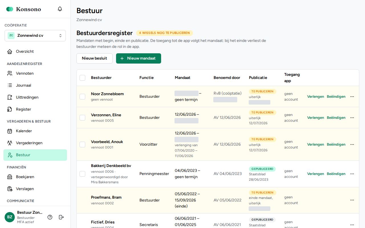Screen dimensions: 365x228
Task: Click the Nieuw mandaat button
Action: 139,58
